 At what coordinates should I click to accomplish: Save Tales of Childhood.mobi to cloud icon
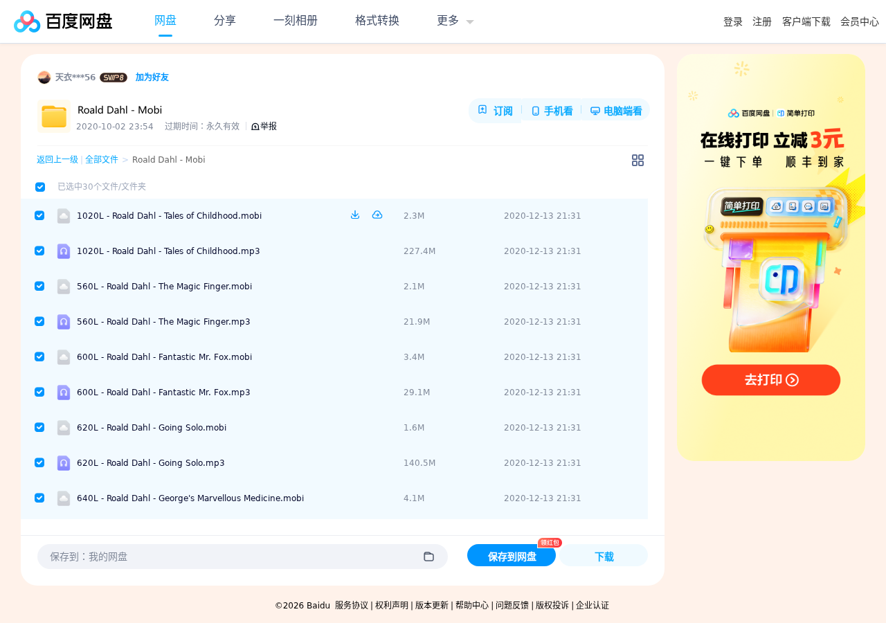[x=377, y=215]
